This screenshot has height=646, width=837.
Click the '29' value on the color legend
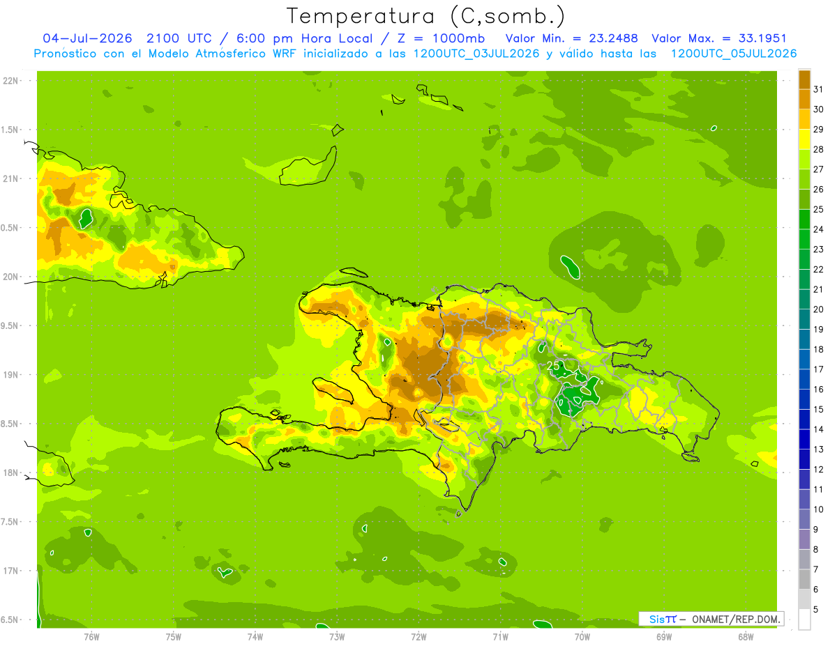819,130
